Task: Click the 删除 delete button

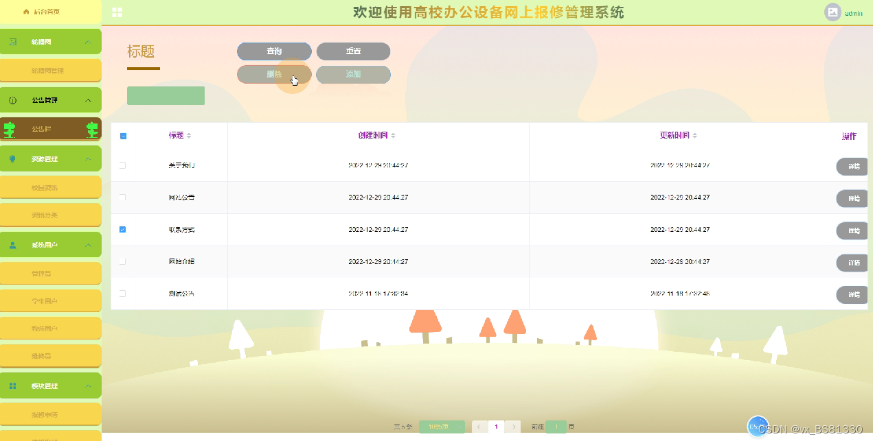Action: (274, 74)
